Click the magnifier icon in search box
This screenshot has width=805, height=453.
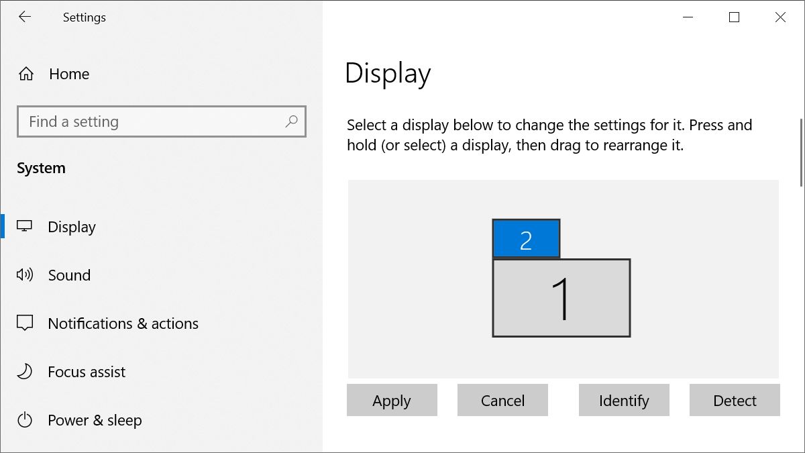coord(291,121)
